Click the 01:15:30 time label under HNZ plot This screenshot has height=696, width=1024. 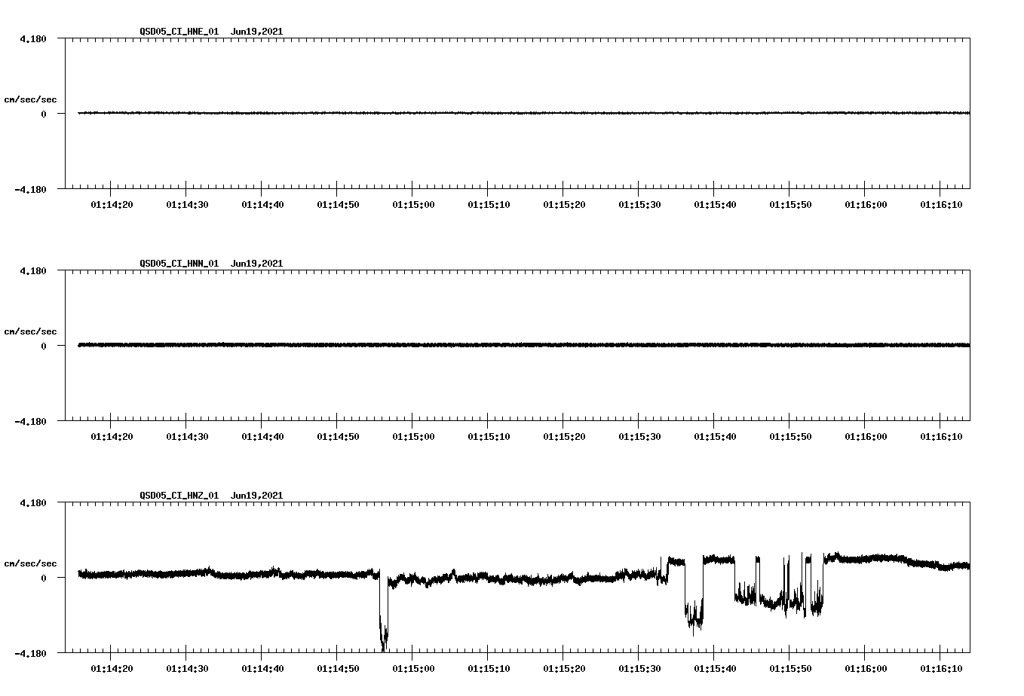[x=639, y=669]
